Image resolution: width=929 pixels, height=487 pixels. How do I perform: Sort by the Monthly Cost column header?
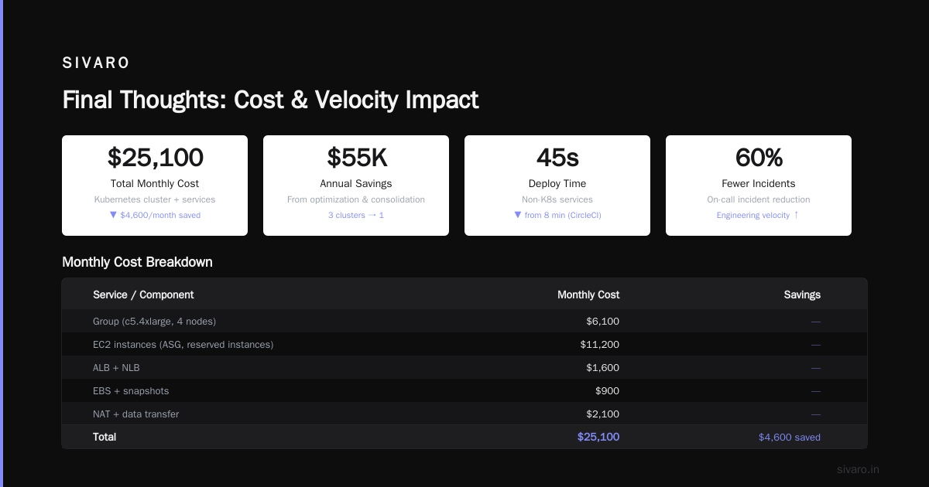coord(588,295)
